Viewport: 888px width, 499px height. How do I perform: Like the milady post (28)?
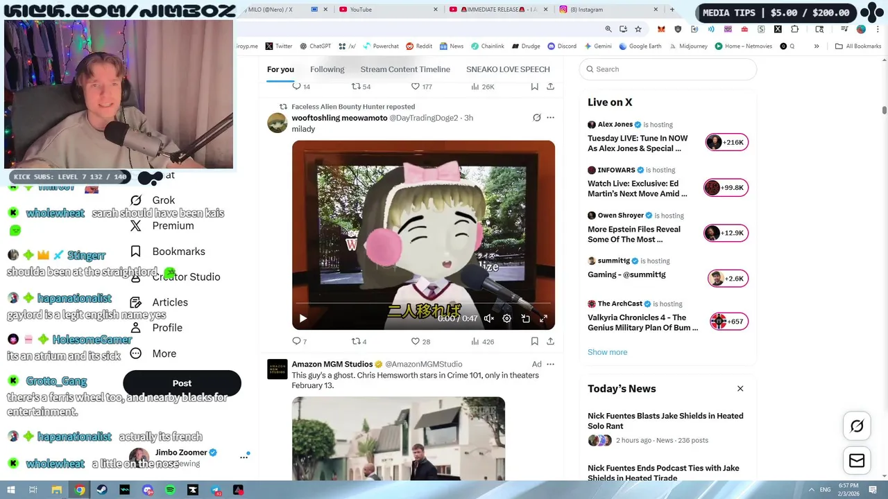coord(420,341)
